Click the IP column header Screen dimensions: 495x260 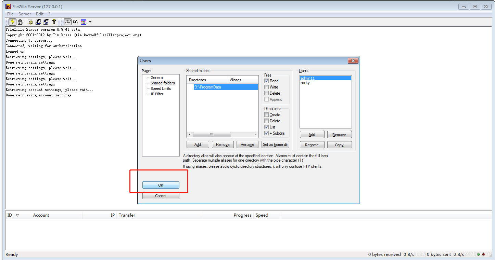point(99,215)
